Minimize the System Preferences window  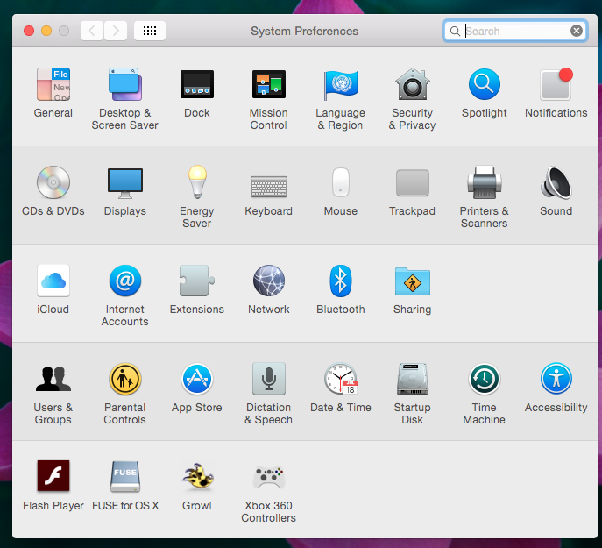pos(46,31)
